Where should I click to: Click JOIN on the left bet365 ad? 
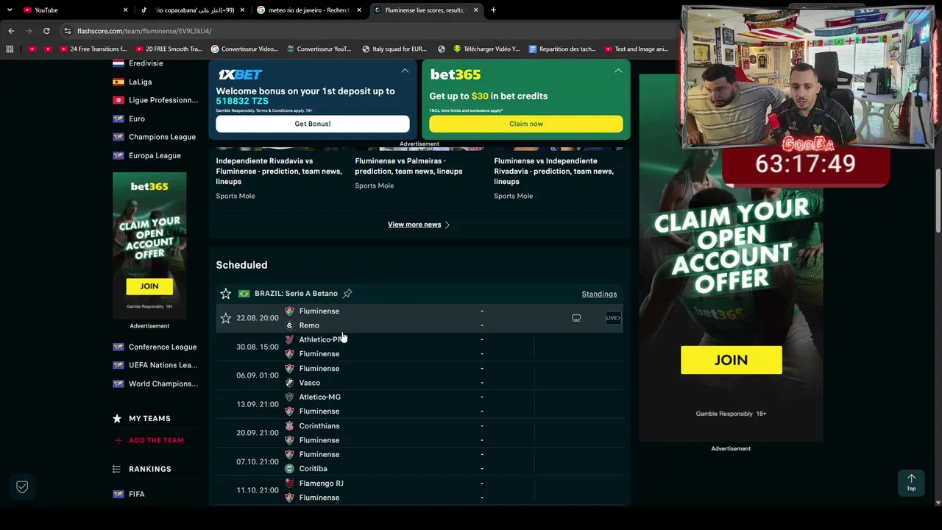tap(149, 286)
